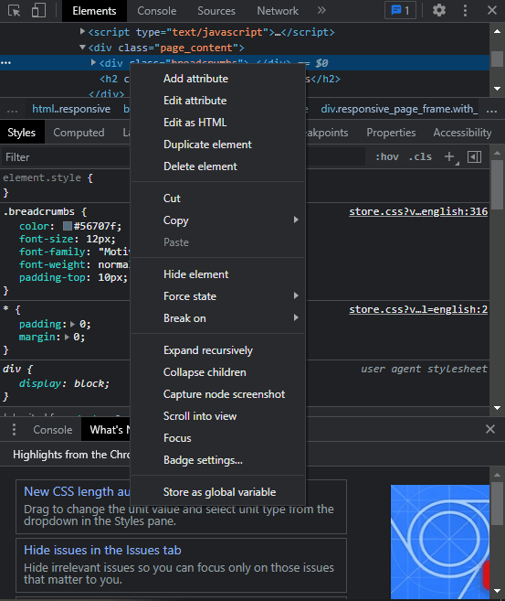The width and height of the screenshot is (505, 601).
Task: Click the new style rule plus icon
Action: point(449,156)
